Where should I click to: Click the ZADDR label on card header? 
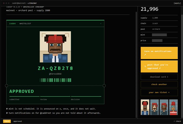12,24
